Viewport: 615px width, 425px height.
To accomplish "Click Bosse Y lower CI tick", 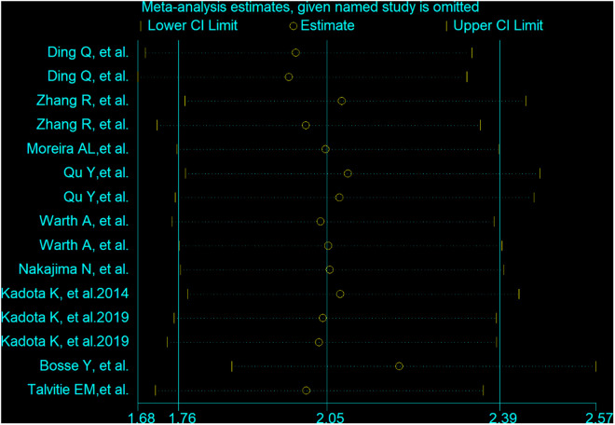I will pyautogui.click(x=232, y=366).
